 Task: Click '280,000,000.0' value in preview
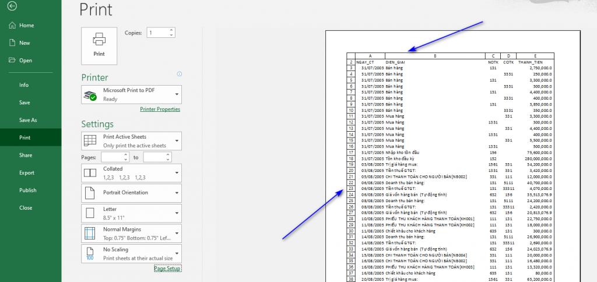pos(538,158)
